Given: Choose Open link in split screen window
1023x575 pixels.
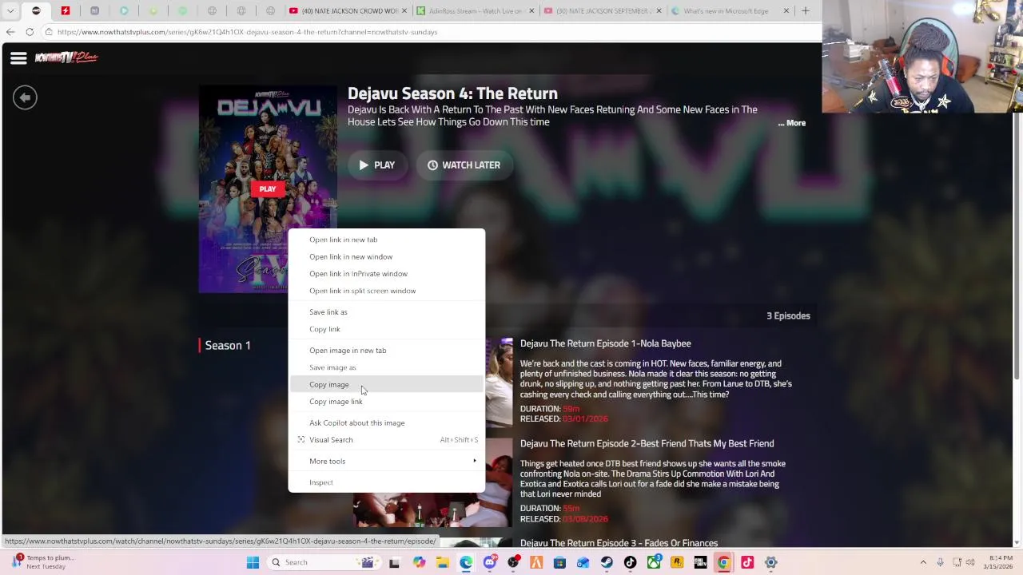Looking at the screenshot, I should (x=386, y=291).
